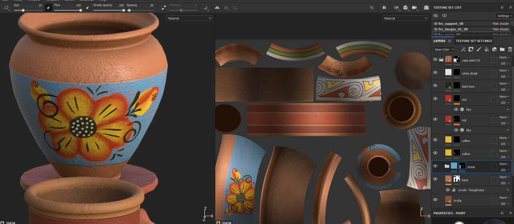The height and width of the screenshot is (224, 514).
Task: Click the brush Size slider handle
Action: point(23,10)
